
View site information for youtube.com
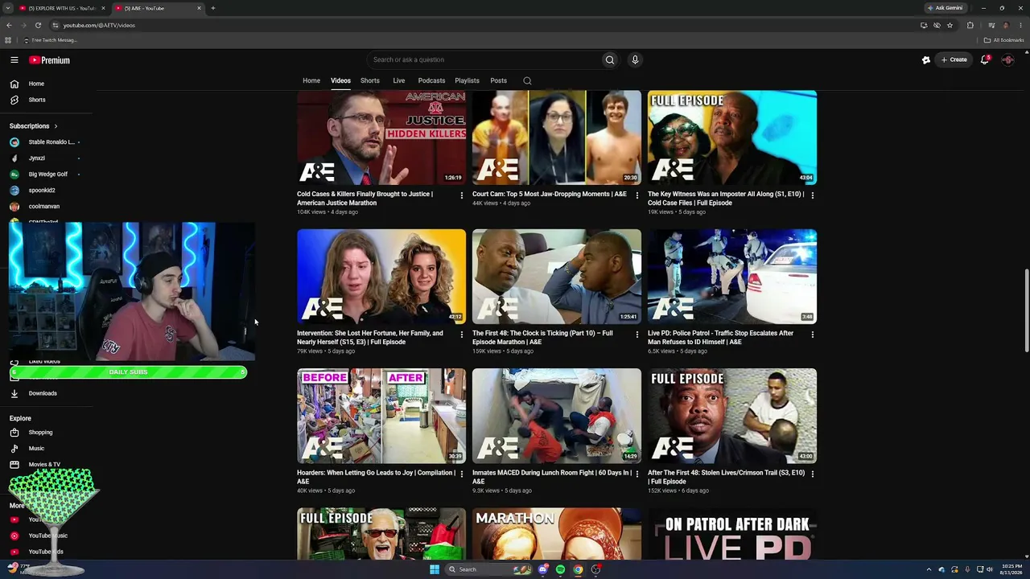point(55,25)
